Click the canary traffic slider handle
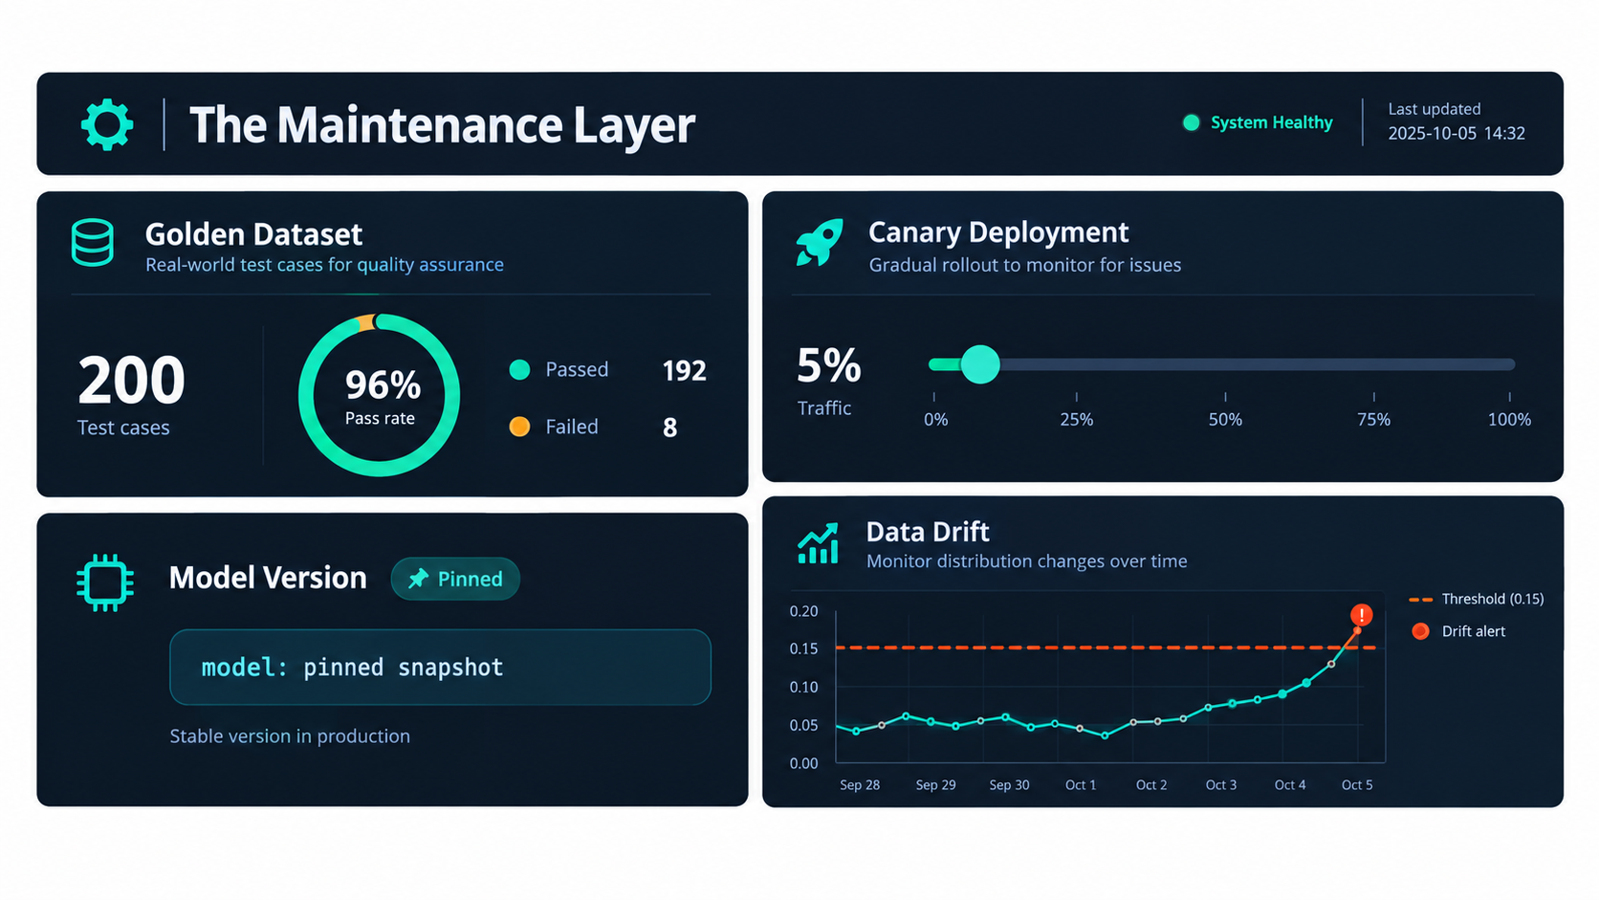The width and height of the screenshot is (1599, 900). click(x=980, y=364)
